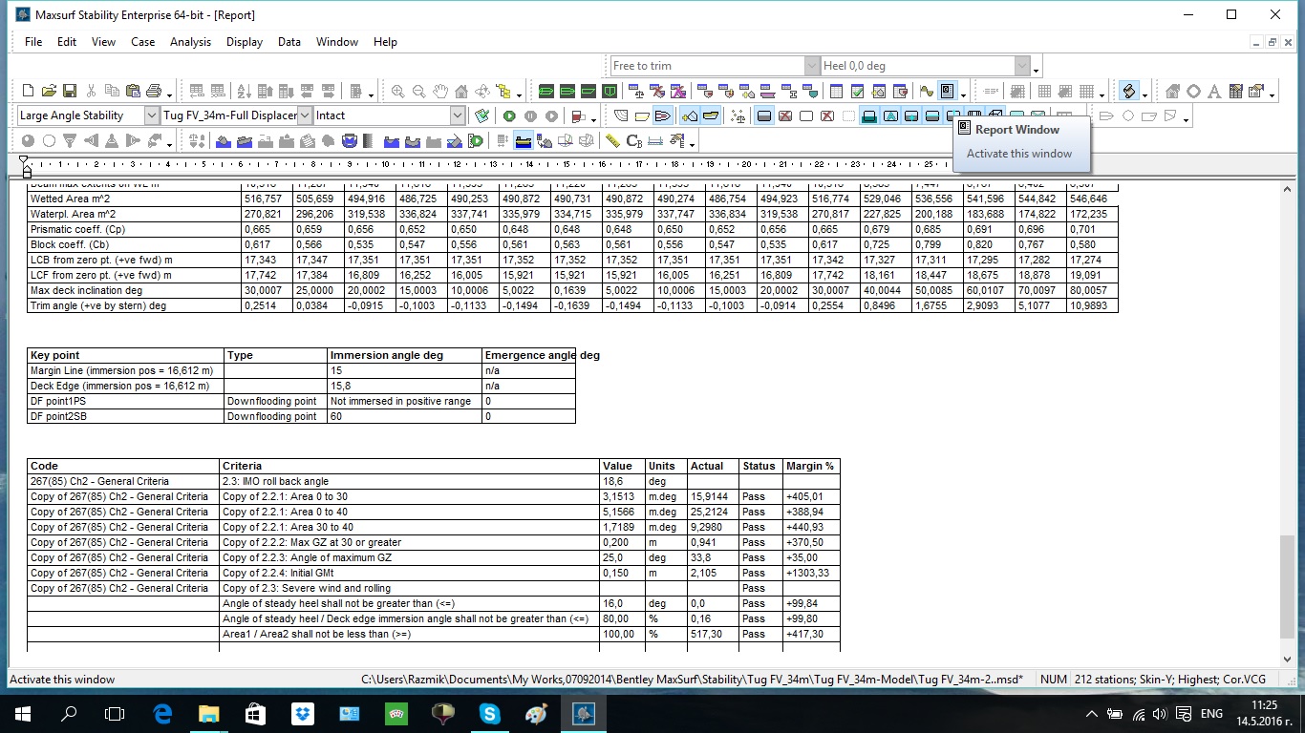Click the measure ruler tool icon
This screenshot has height=733, width=1305.
coord(612,141)
